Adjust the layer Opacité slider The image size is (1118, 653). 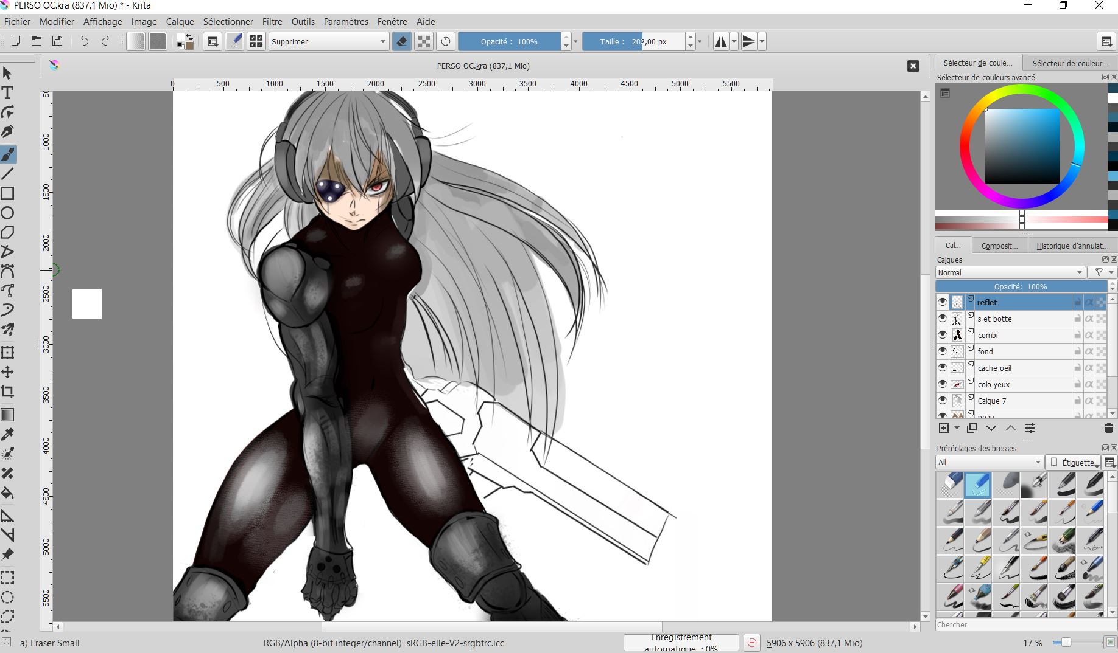[x=1021, y=286]
